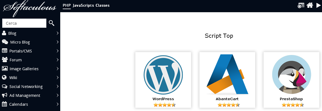Screen dimensions: 322x111
Task: Expand the Portals/CMS chevron
Action: 57,51
